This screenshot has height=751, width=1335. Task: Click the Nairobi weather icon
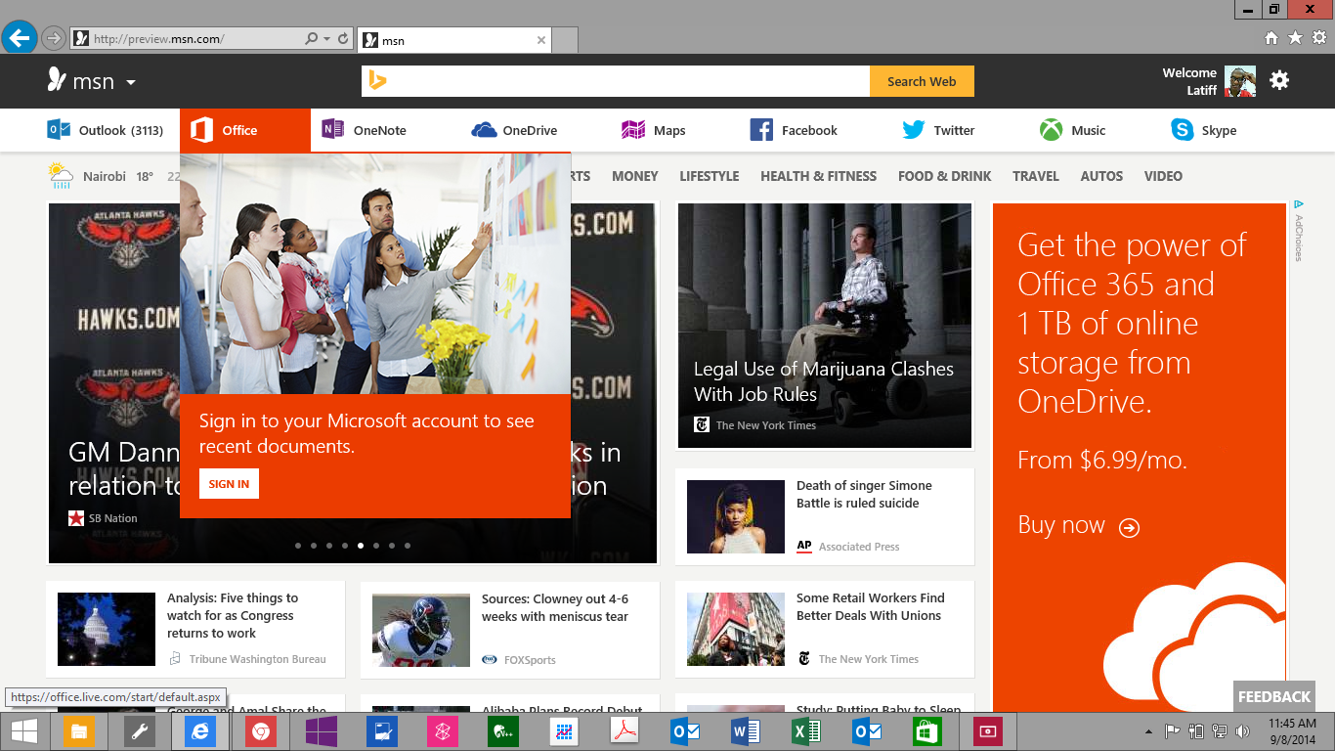click(61, 175)
